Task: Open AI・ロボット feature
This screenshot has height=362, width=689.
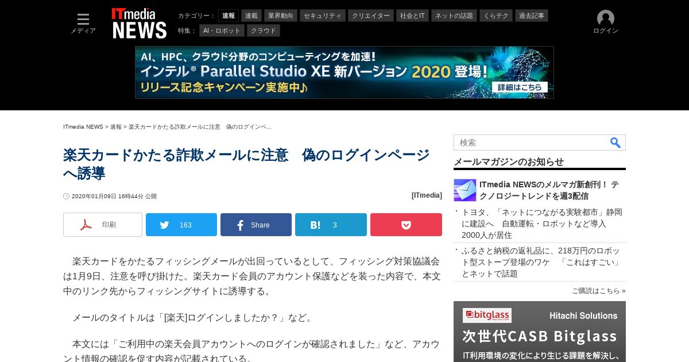Action: click(x=222, y=30)
